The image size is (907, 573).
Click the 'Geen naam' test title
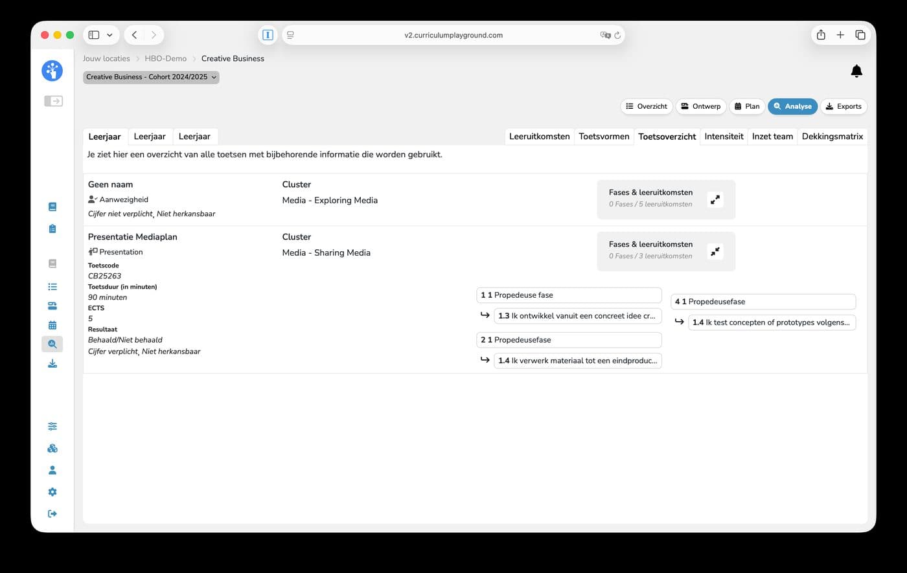pos(110,185)
